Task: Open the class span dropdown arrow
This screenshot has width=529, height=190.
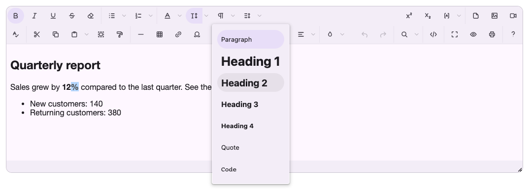Action: [459, 16]
